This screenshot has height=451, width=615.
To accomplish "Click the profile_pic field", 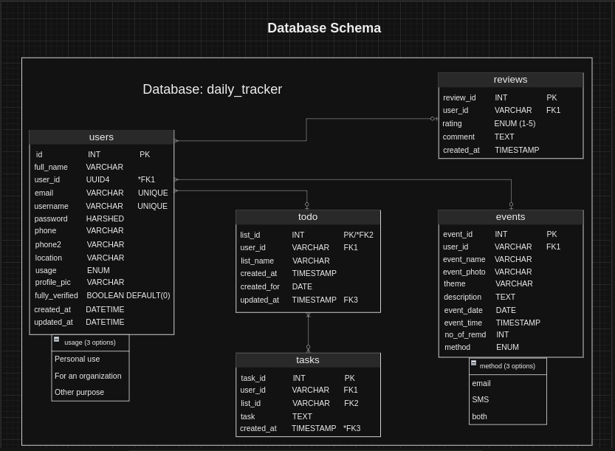I will pyautogui.click(x=52, y=283).
